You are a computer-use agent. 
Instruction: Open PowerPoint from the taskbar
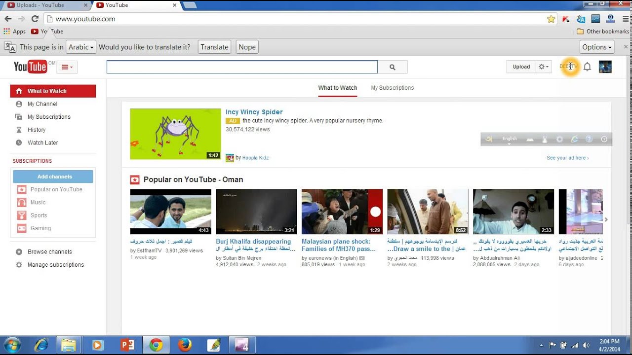(x=127, y=345)
